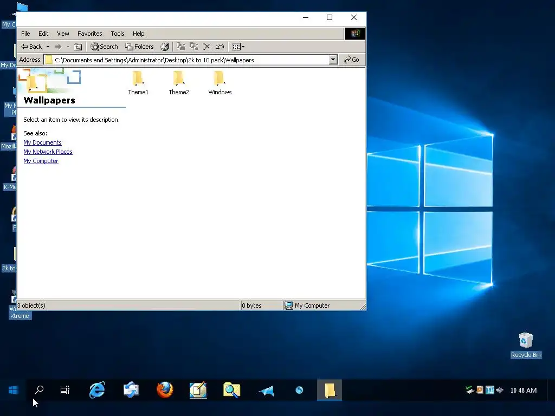This screenshot has height=416, width=555.
Task: Click the '3 object(s)' status bar text
Action: [x=31, y=305]
